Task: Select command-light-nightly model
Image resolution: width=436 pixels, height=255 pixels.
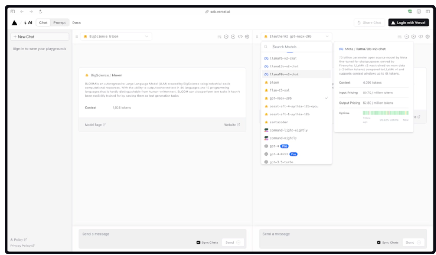Action: point(296,130)
